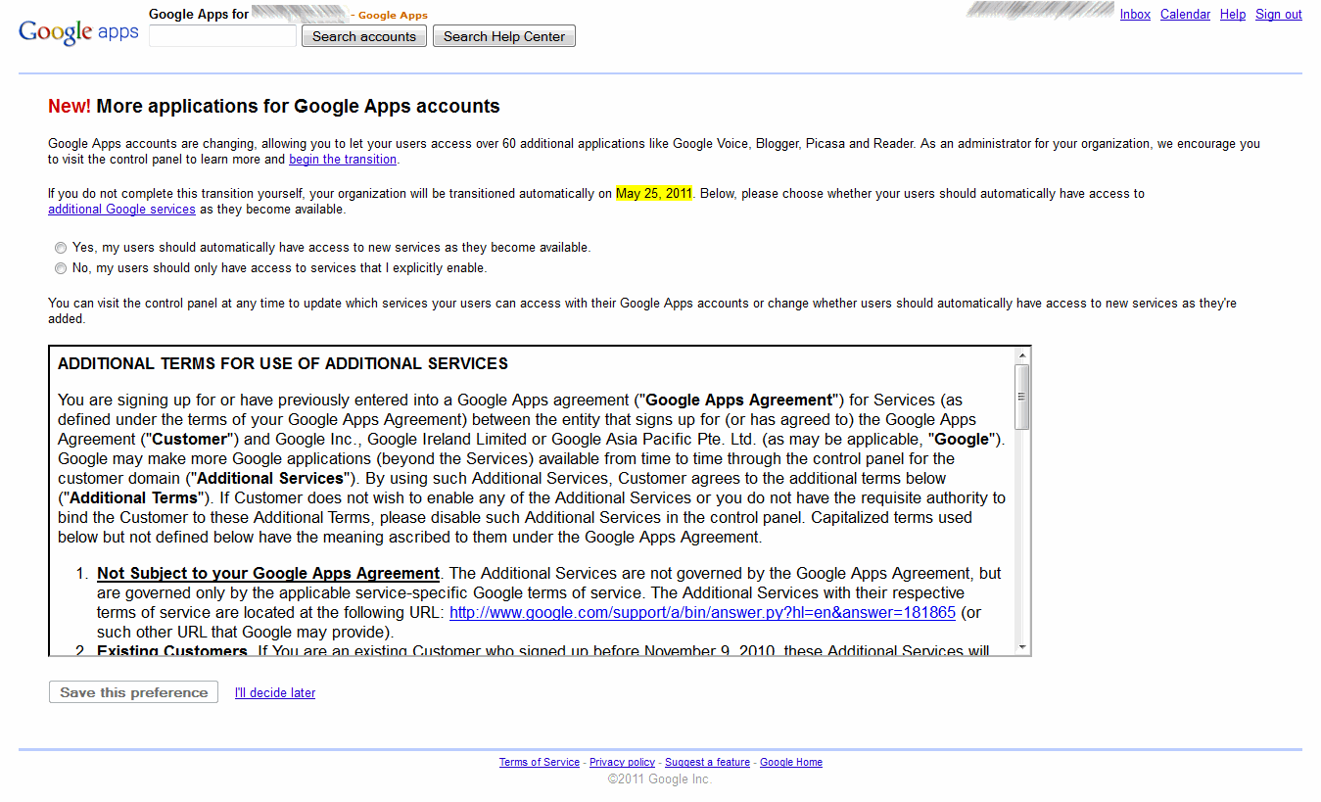This screenshot has width=1321, height=802.
Task: Click the Search accounts button
Action: pyautogui.click(x=364, y=36)
